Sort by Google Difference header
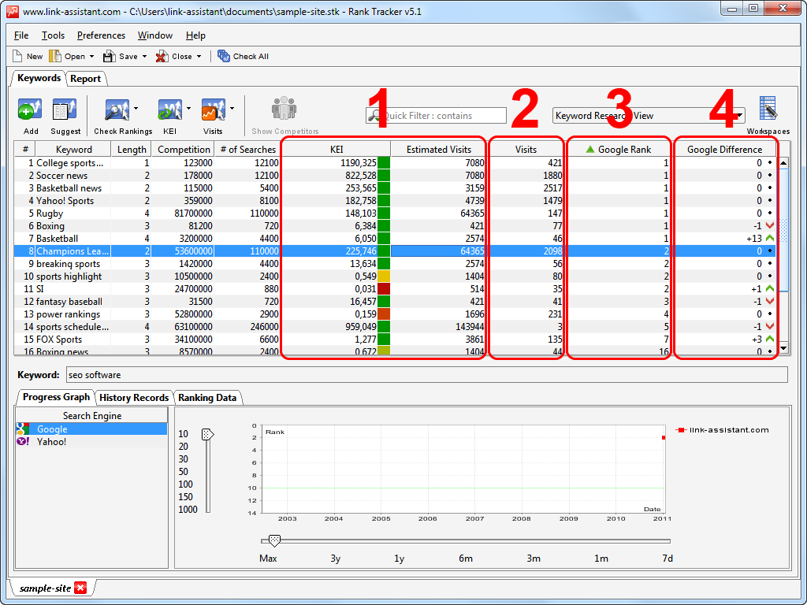This screenshot has width=807, height=605. point(724,149)
